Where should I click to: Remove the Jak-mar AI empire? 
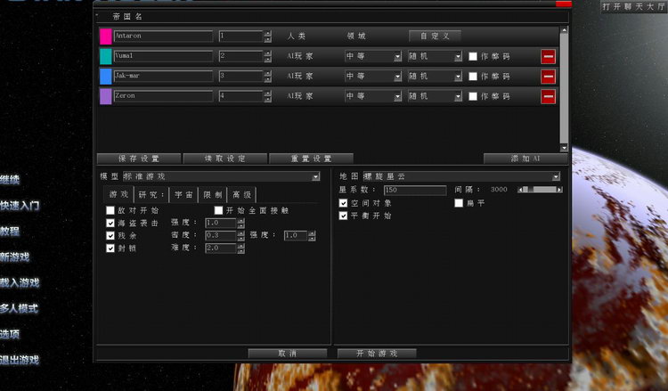(x=548, y=77)
